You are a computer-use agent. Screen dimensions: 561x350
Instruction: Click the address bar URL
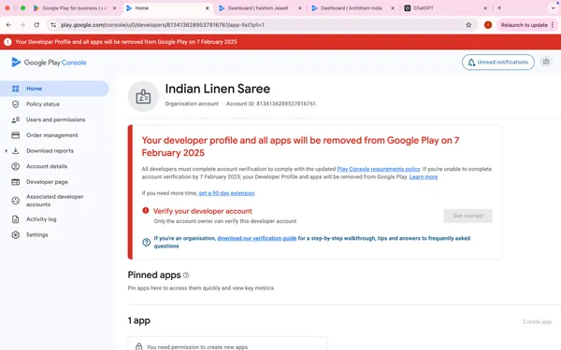(x=163, y=25)
